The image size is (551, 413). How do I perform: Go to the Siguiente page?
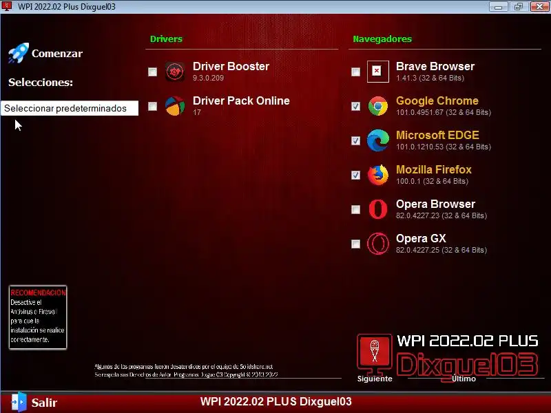coord(375,379)
